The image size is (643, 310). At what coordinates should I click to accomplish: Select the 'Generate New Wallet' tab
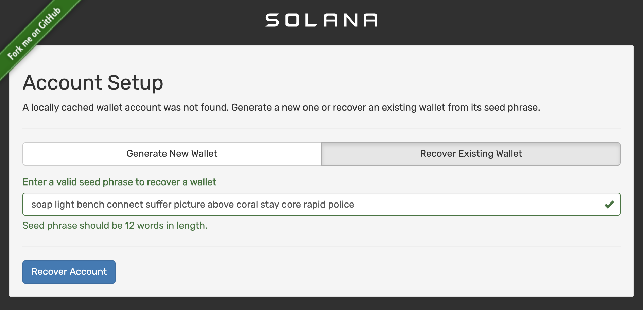click(x=171, y=154)
